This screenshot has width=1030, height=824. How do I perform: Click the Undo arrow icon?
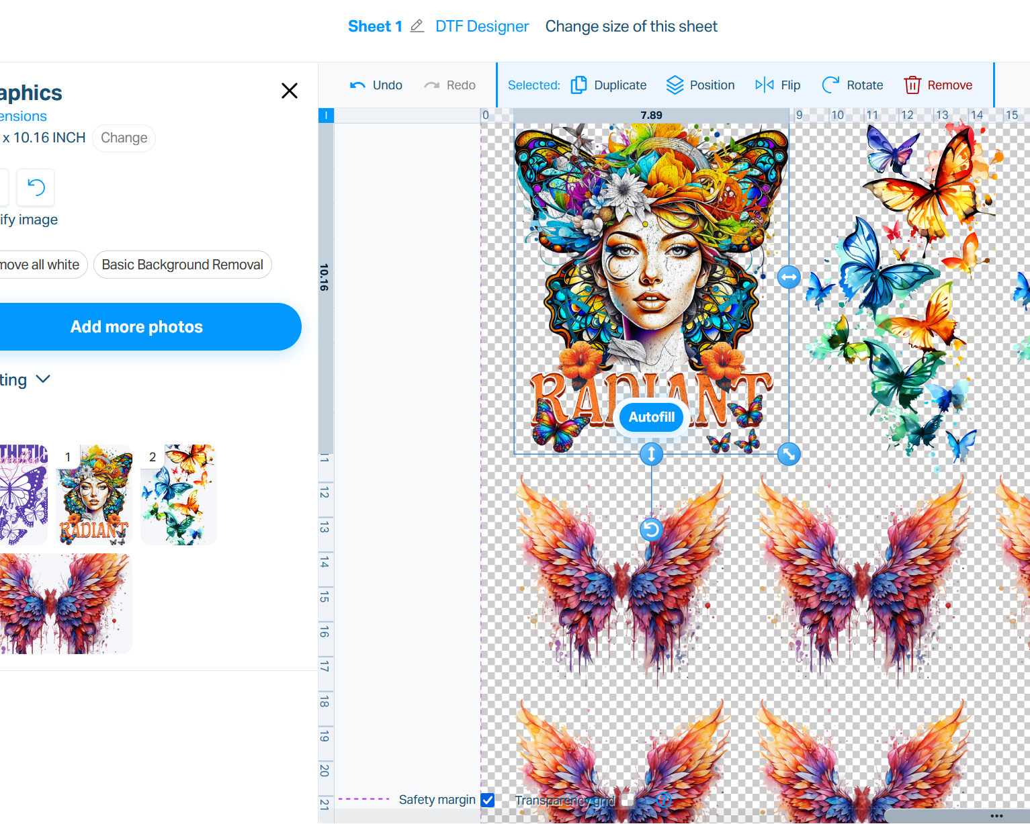357,85
